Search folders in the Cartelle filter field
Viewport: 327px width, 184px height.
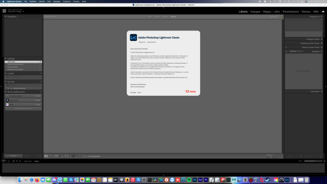[23, 77]
